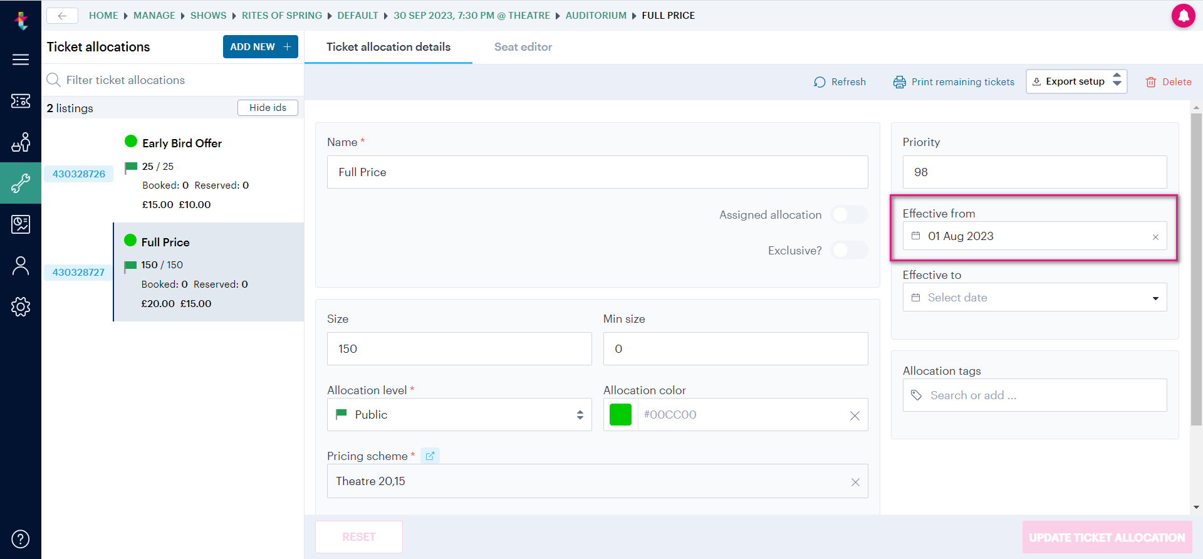Go to HOME breadcrumb

[x=103, y=16]
